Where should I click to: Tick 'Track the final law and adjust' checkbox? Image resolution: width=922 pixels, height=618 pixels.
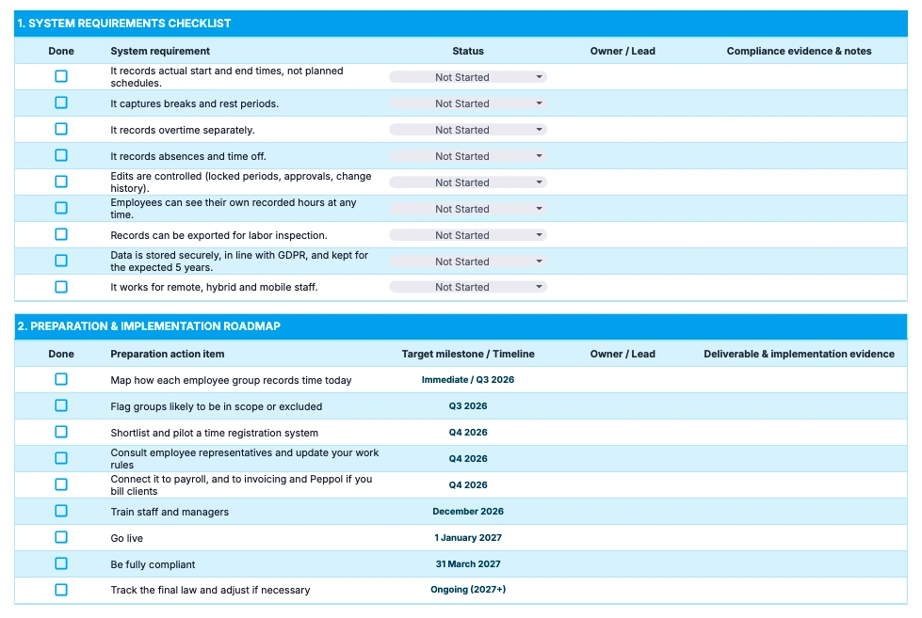tap(61, 590)
